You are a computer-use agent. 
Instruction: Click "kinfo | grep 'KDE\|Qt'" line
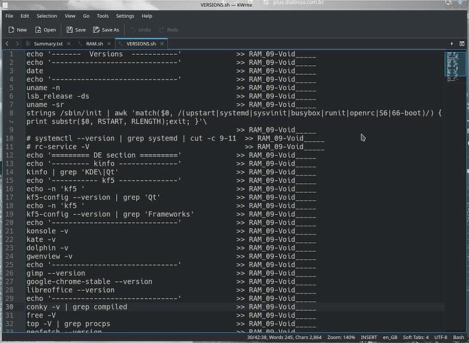pyautogui.click(x=72, y=172)
